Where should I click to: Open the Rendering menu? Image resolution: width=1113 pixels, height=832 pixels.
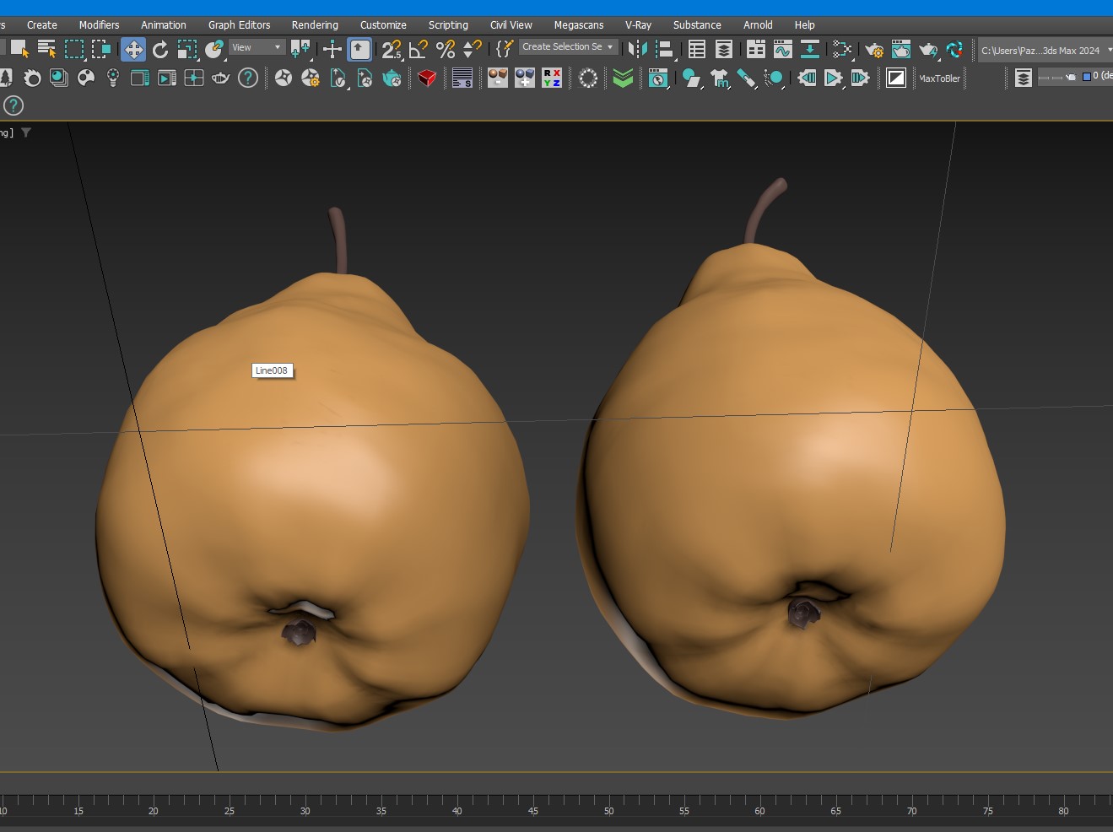point(315,24)
